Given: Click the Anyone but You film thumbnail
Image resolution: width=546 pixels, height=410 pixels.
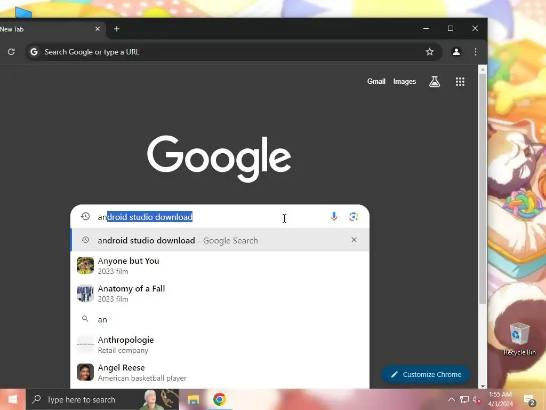Looking at the screenshot, I should click(85, 265).
